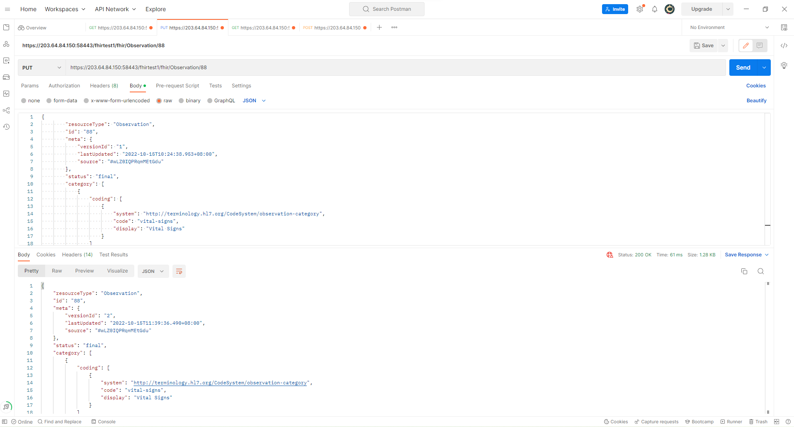Screen dimensions: 794x427
Task: Toggle the sidebar icon in status bar
Action: click(x=5, y=422)
